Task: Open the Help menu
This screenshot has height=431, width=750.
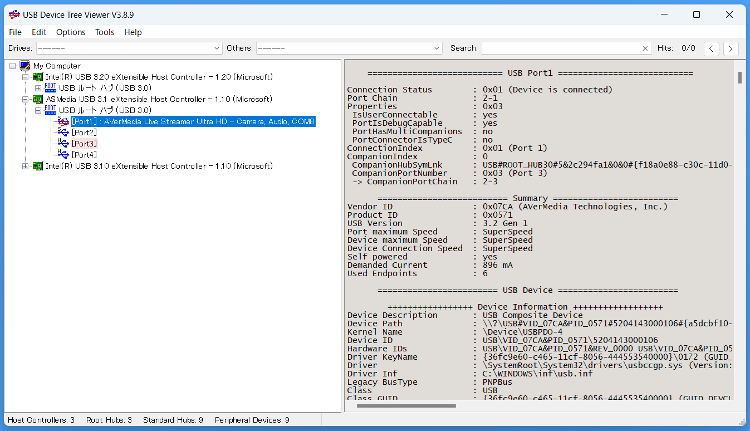Action: point(133,32)
